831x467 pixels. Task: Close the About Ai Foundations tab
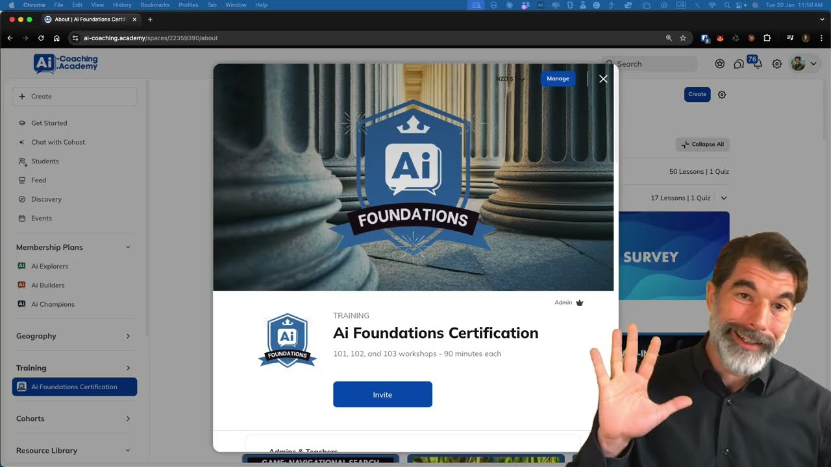(x=134, y=19)
